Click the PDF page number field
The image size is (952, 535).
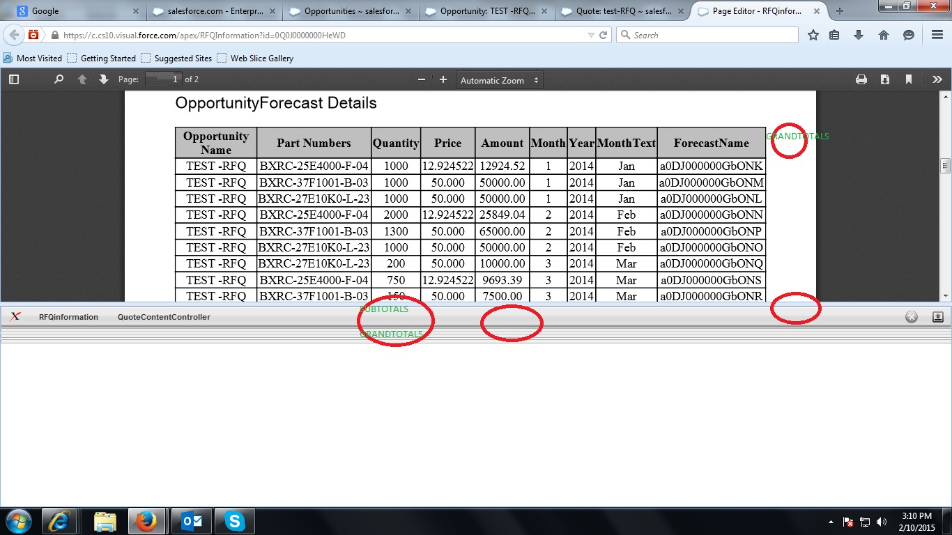tap(164, 79)
